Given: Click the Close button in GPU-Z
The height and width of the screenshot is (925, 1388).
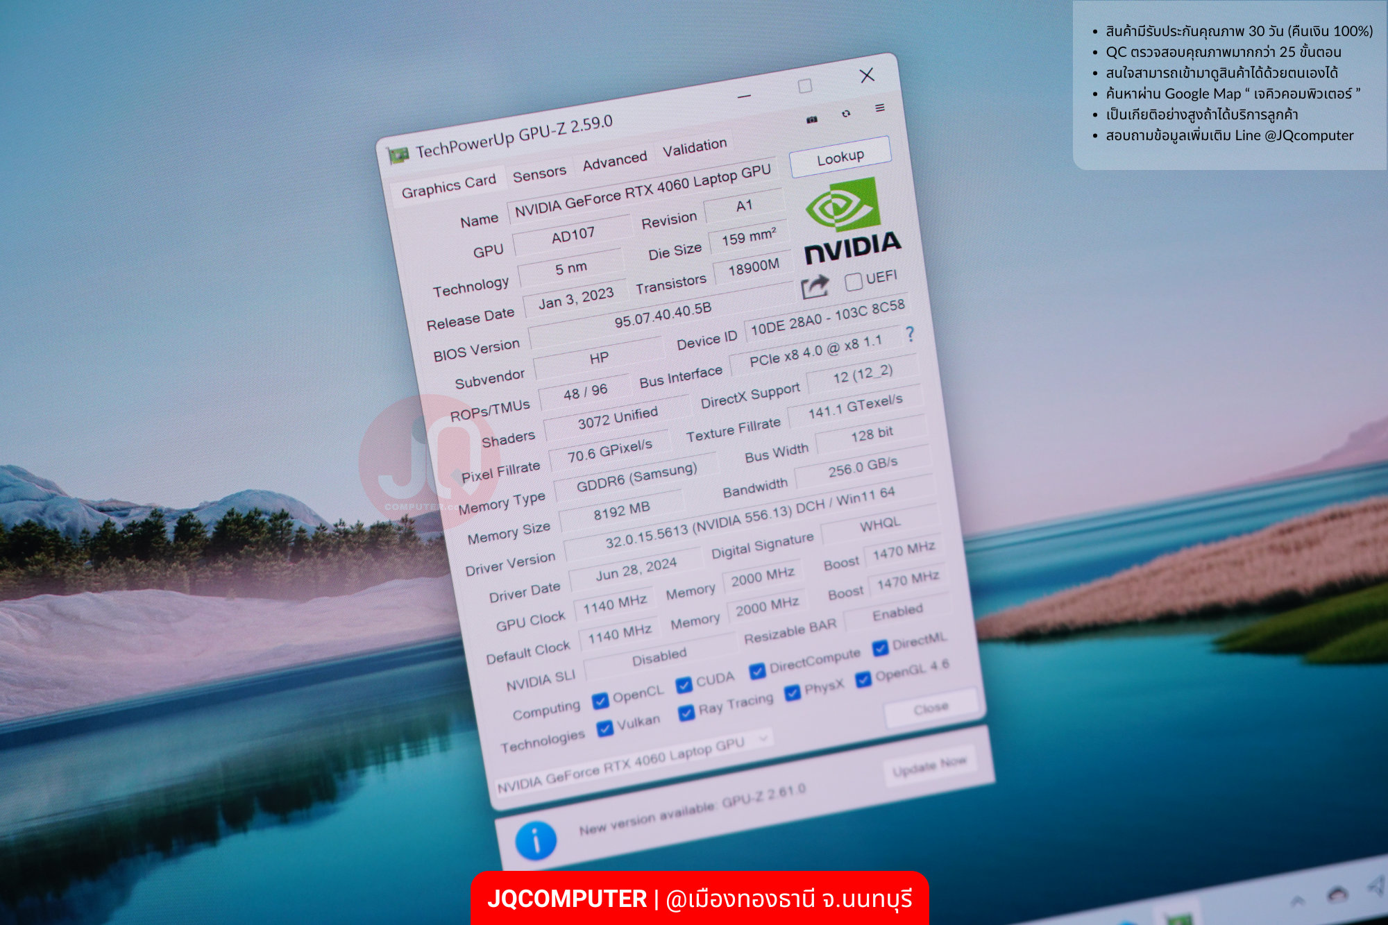Looking at the screenshot, I should point(931,708).
